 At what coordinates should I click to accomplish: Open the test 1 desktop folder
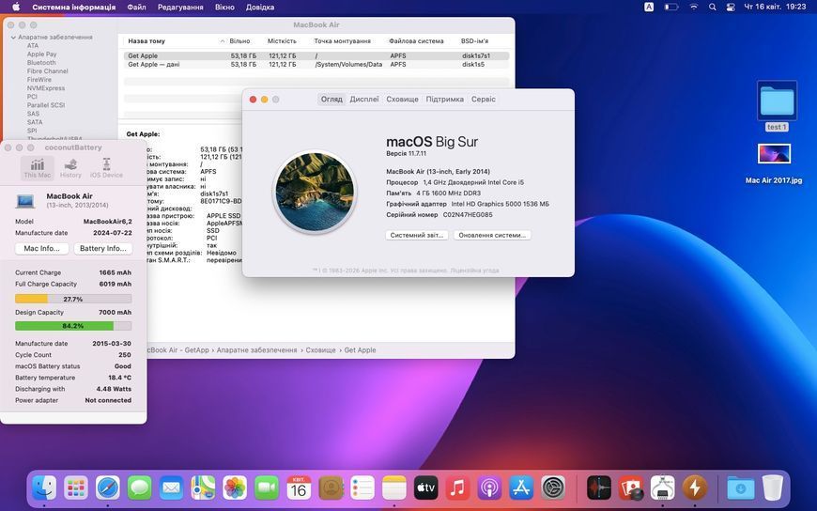(x=777, y=106)
